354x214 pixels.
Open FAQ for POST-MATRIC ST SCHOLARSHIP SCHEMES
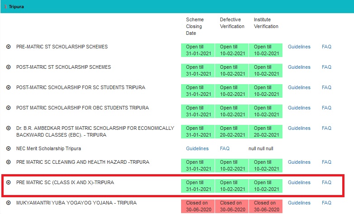[326, 67]
